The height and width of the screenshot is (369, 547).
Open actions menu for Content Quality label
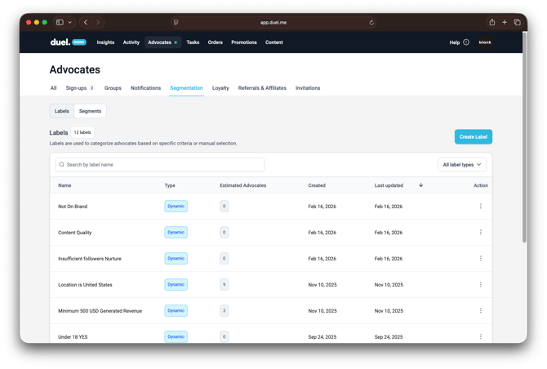coord(480,233)
